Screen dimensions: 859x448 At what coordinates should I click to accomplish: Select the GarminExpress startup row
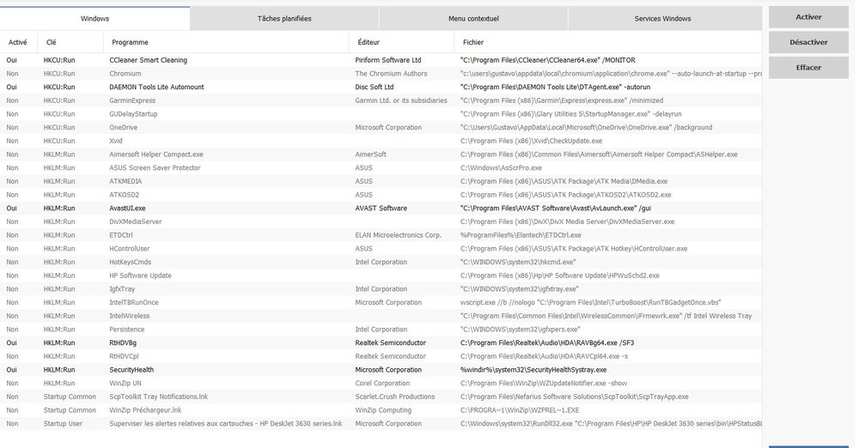pyautogui.click(x=132, y=100)
